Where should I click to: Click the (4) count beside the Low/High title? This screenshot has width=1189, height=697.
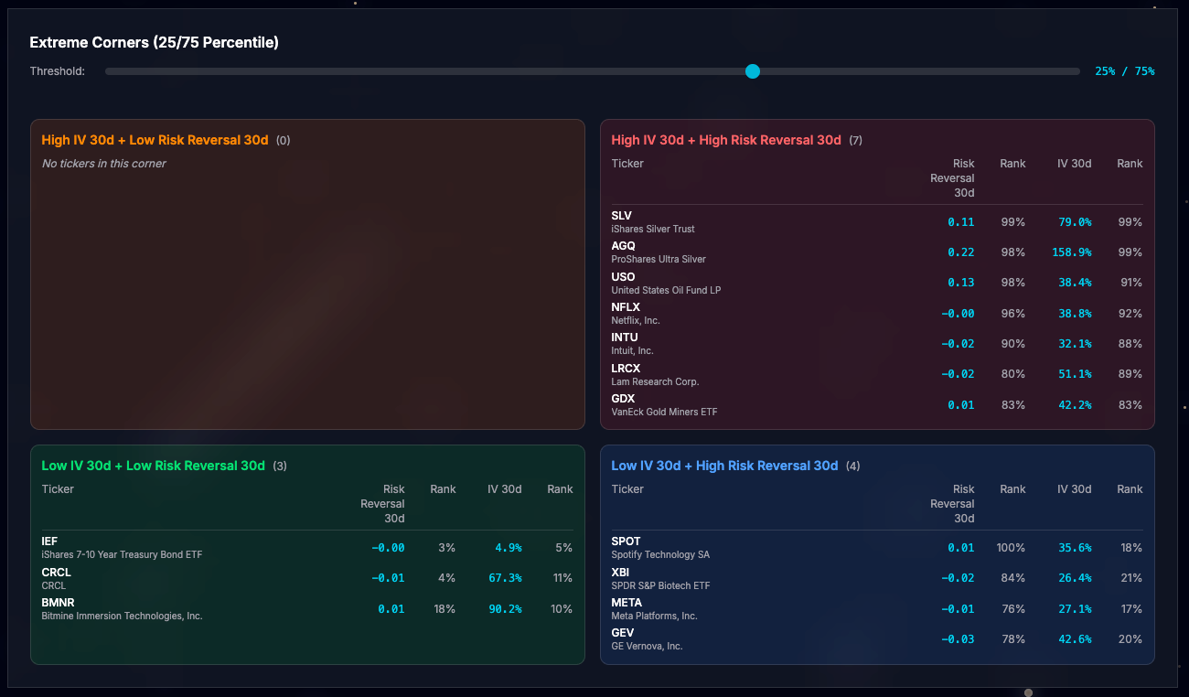pyautogui.click(x=852, y=466)
